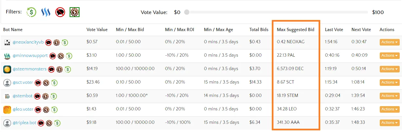
Task: Open Actions dropdown for @neoxiancityvb
Action: pos(389,42)
